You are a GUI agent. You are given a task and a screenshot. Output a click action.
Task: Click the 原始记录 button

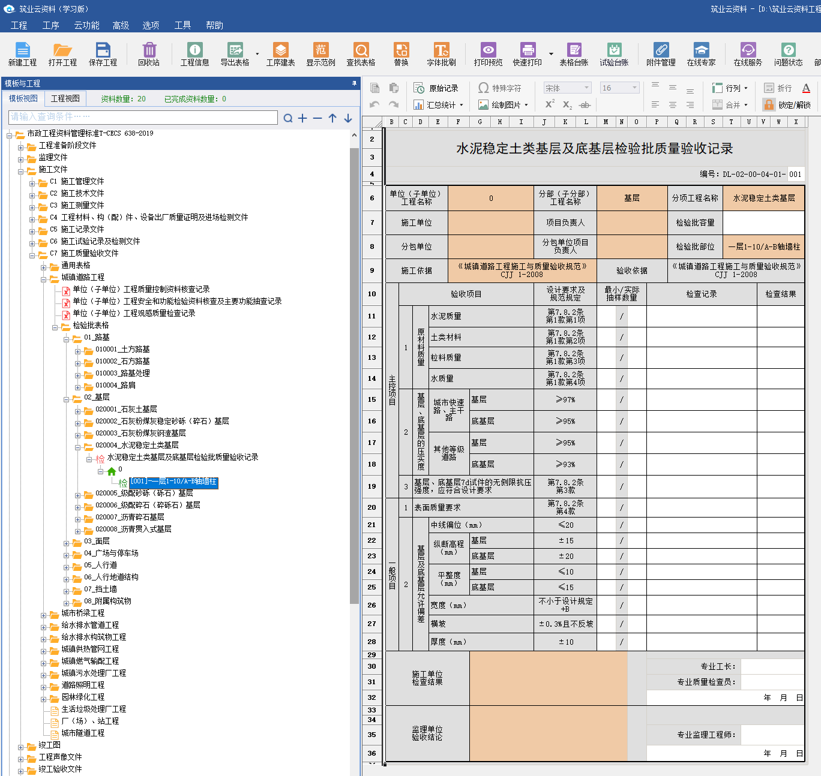(x=436, y=88)
